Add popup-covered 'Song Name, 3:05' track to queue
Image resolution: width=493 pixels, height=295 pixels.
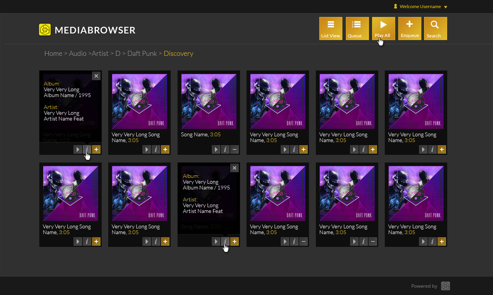234,241
